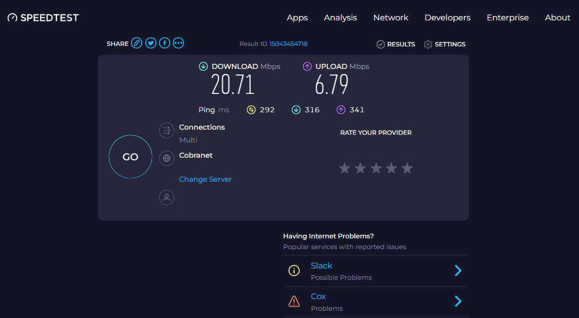Open more share options ellipsis icon
The height and width of the screenshot is (318, 579).
coord(178,43)
